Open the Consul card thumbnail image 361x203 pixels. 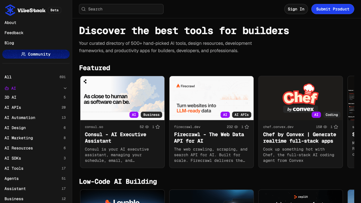(122, 98)
